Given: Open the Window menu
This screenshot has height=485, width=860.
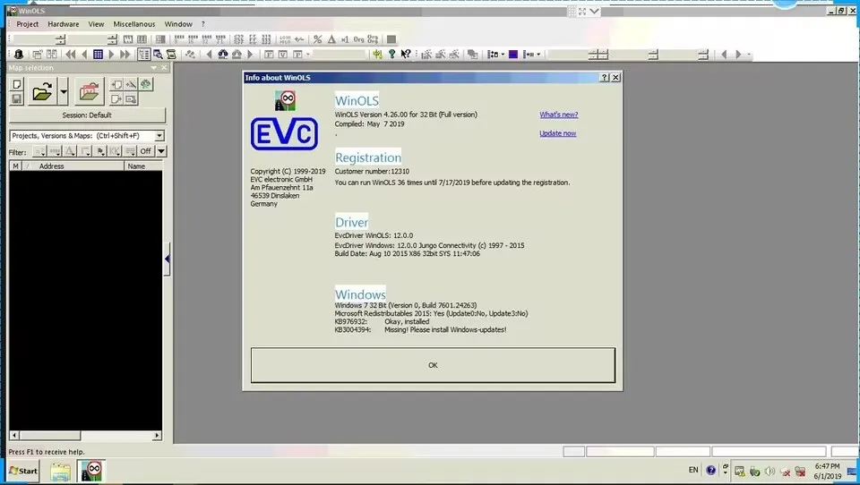Looking at the screenshot, I should [178, 24].
